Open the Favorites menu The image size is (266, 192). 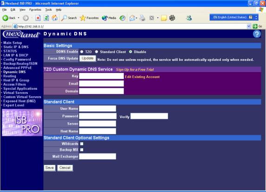[35, 10]
